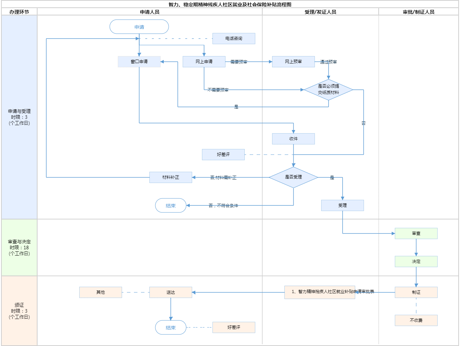
Task: Select the 不收费 box
Action: coord(416,320)
